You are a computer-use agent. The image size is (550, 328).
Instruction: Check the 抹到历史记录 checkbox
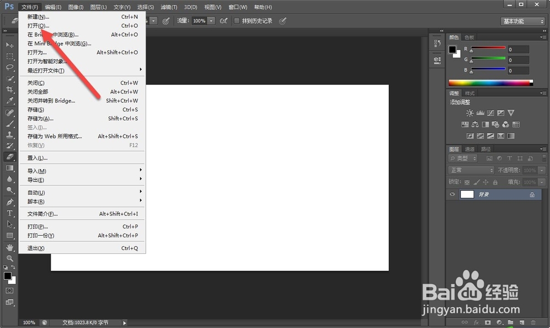237,21
